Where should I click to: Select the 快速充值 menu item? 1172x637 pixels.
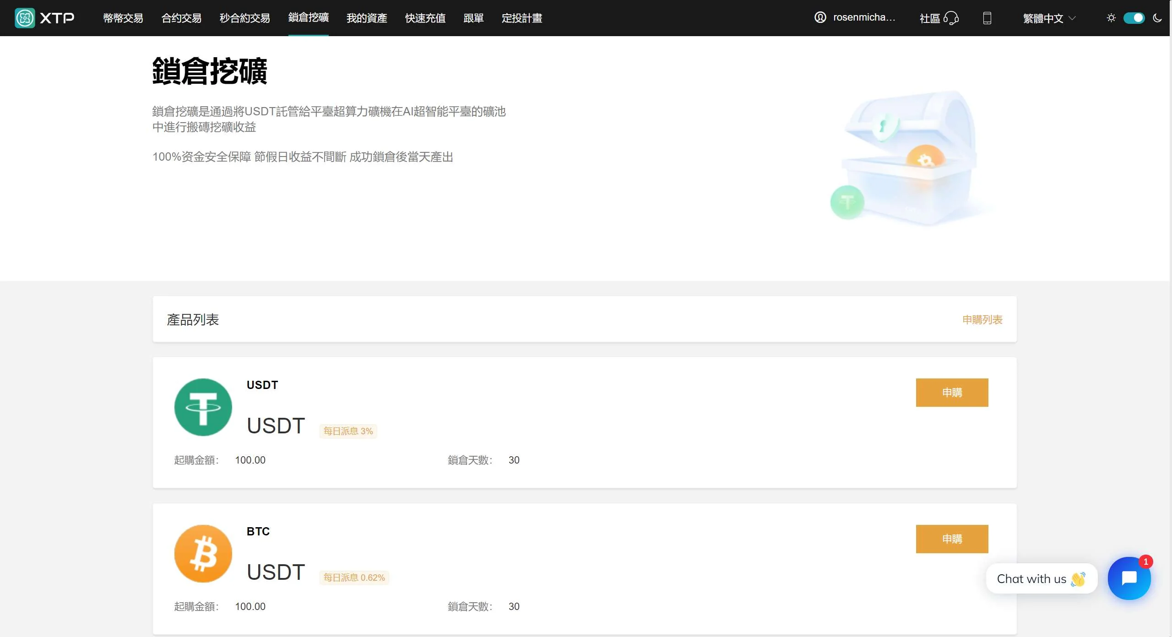click(x=425, y=18)
